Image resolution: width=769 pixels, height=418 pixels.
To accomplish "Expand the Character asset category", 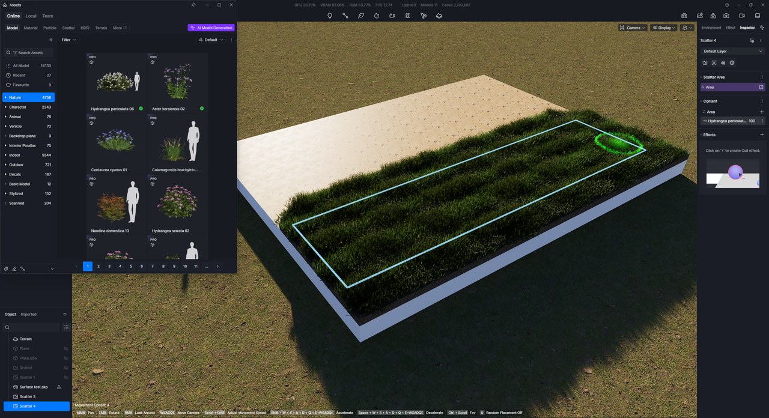I will tap(6, 107).
